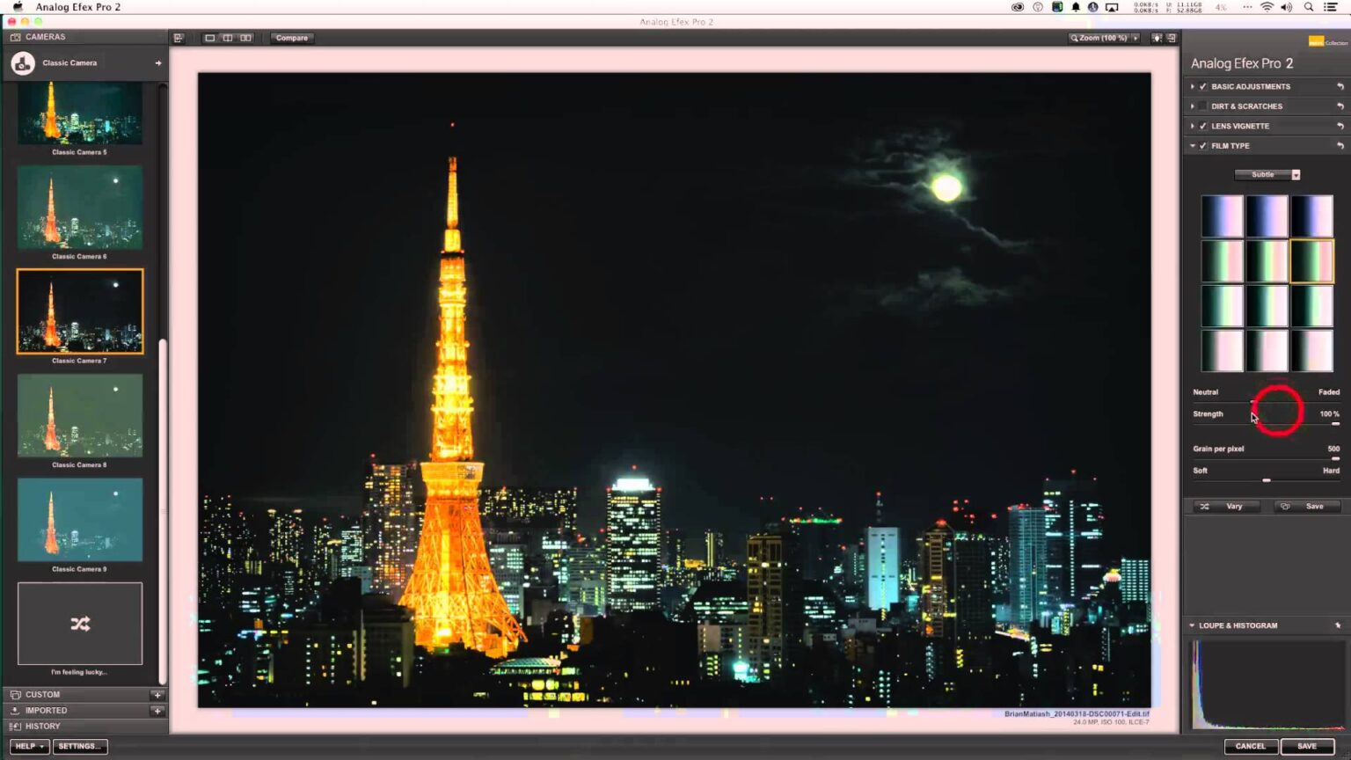Disable the Basic Adjustments checkbox
Screen dimensions: 1351x760
point(1203,86)
